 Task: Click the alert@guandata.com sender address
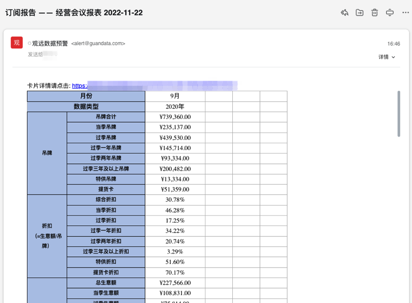[x=98, y=43]
